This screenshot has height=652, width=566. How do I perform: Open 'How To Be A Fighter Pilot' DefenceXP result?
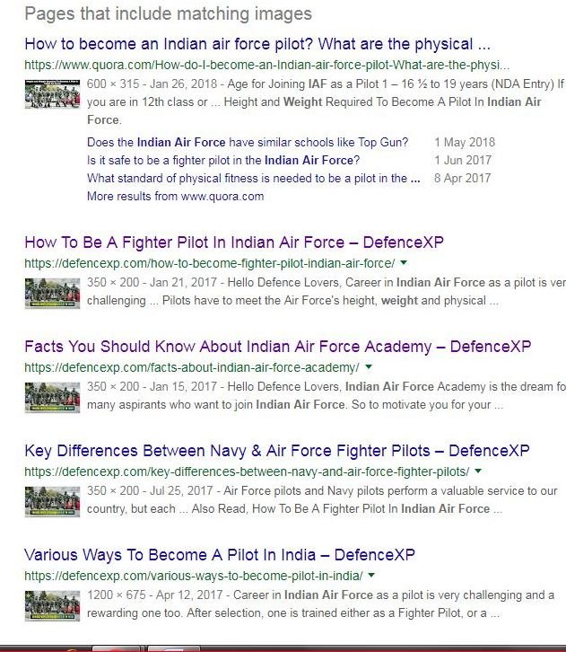pyautogui.click(x=234, y=242)
